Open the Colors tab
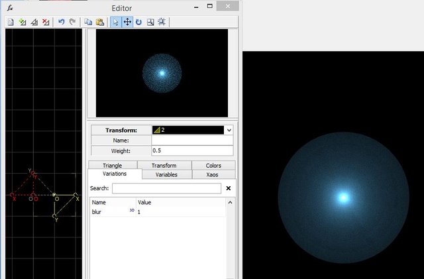 coord(213,165)
